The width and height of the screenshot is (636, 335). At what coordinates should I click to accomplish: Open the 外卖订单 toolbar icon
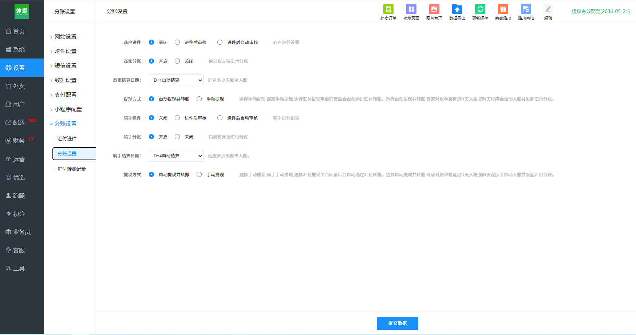pos(388,12)
